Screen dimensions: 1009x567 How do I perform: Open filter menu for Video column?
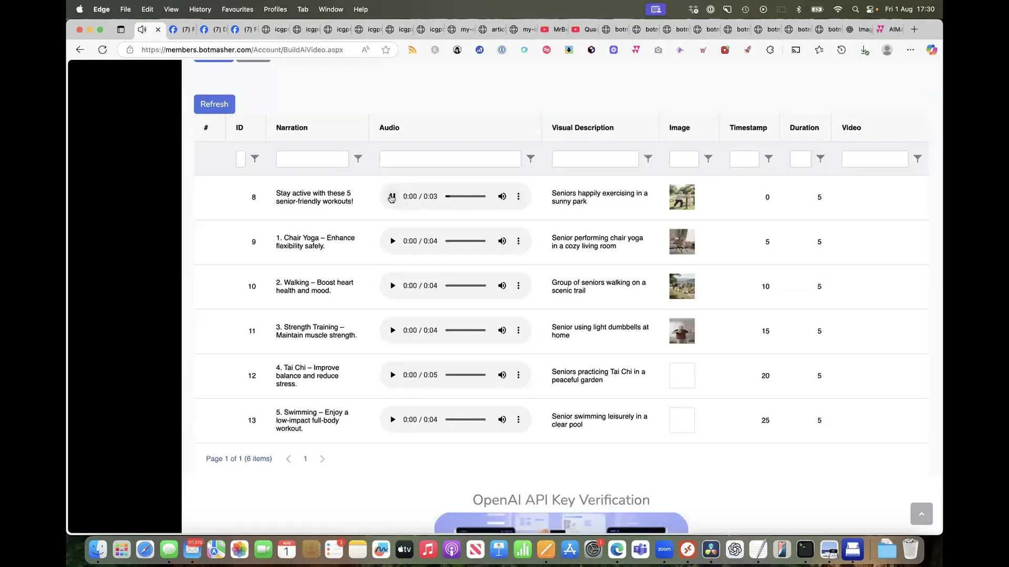coord(918,159)
